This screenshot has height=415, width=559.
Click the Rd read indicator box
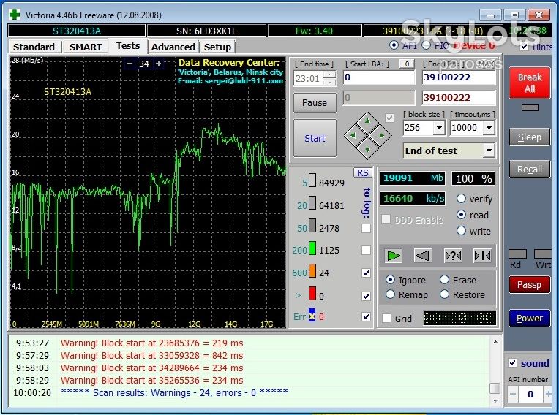pos(517,254)
